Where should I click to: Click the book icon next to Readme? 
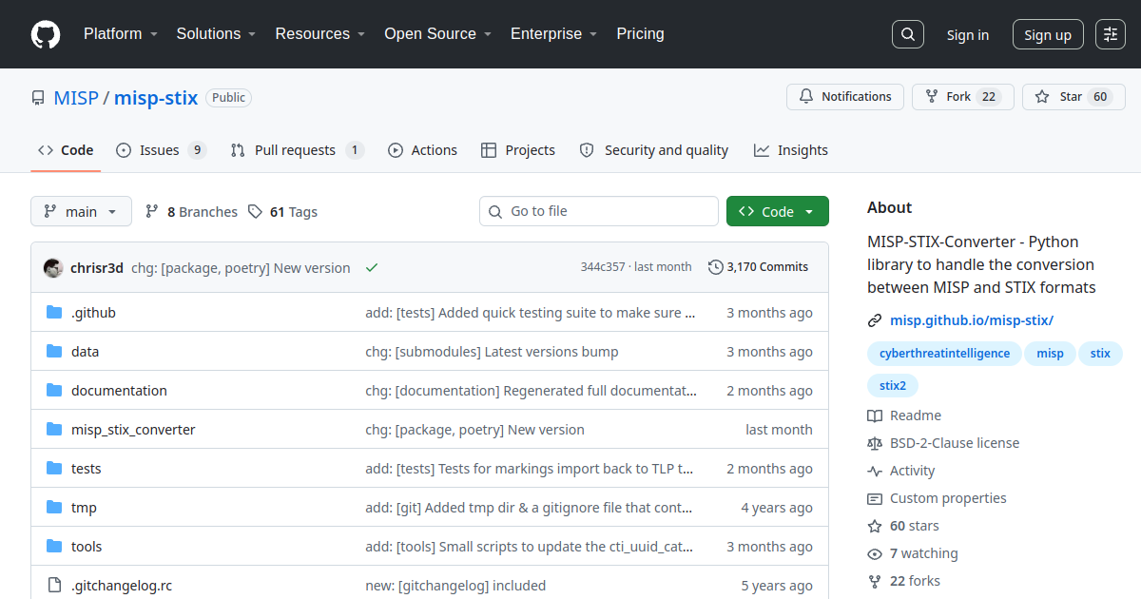pos(875,415)
